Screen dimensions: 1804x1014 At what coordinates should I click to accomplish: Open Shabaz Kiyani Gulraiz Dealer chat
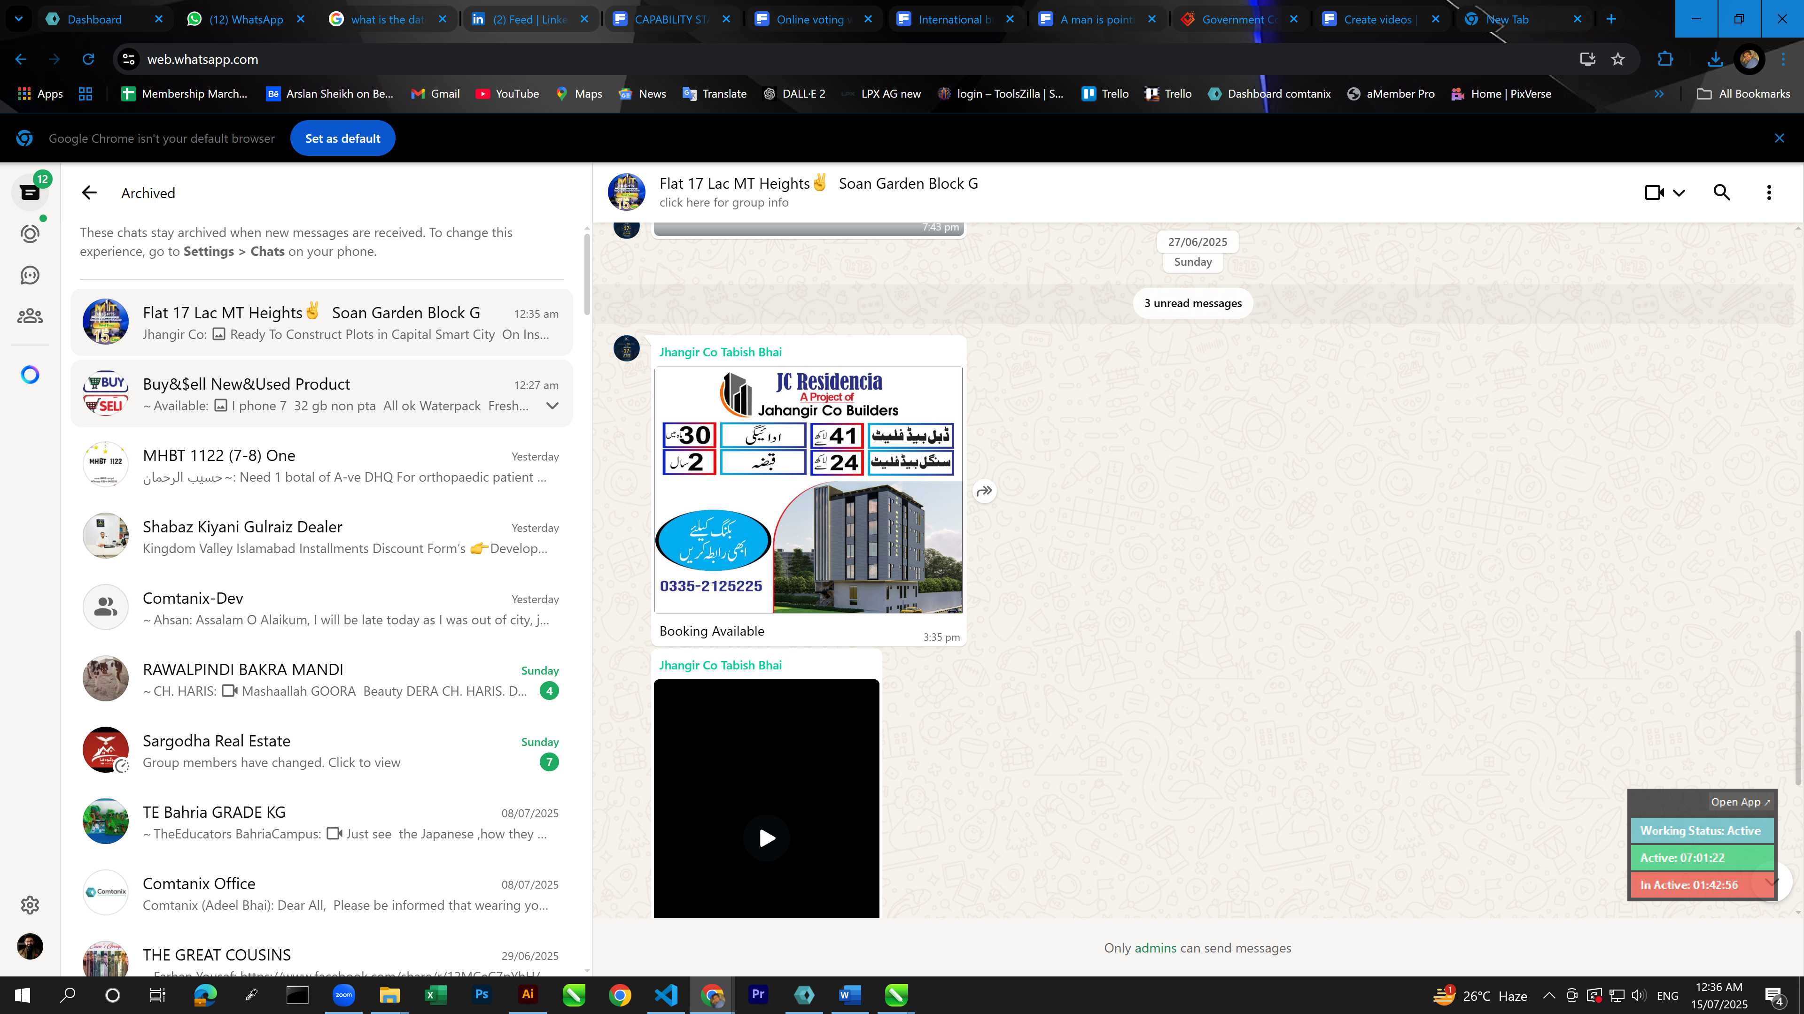(x=321, y=537)
